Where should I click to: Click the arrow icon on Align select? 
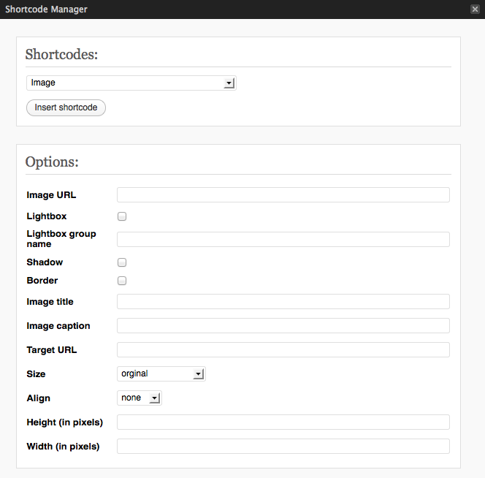tap(154, 398)
